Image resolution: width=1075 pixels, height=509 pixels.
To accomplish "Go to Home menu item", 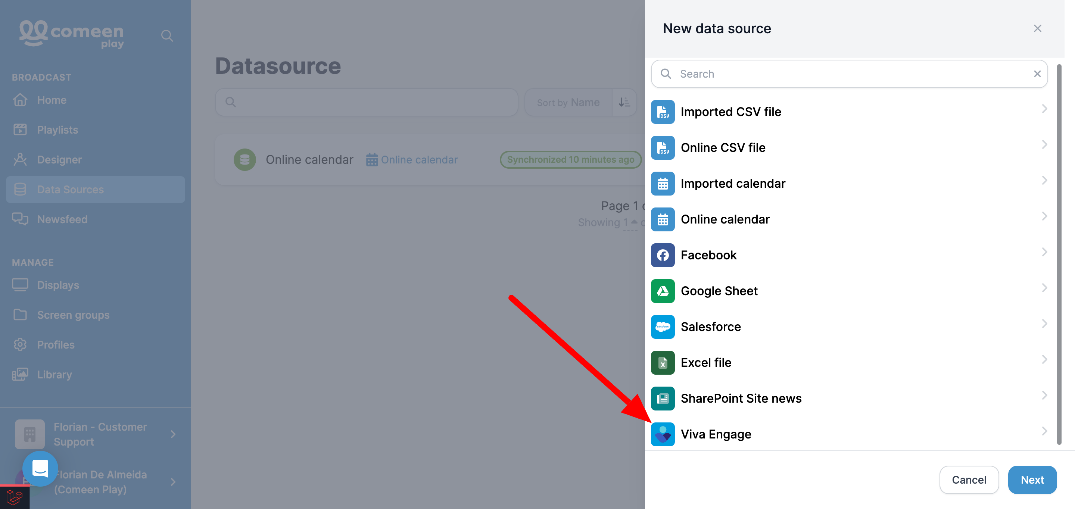I will pyautogui.click(x=96, y=100).
